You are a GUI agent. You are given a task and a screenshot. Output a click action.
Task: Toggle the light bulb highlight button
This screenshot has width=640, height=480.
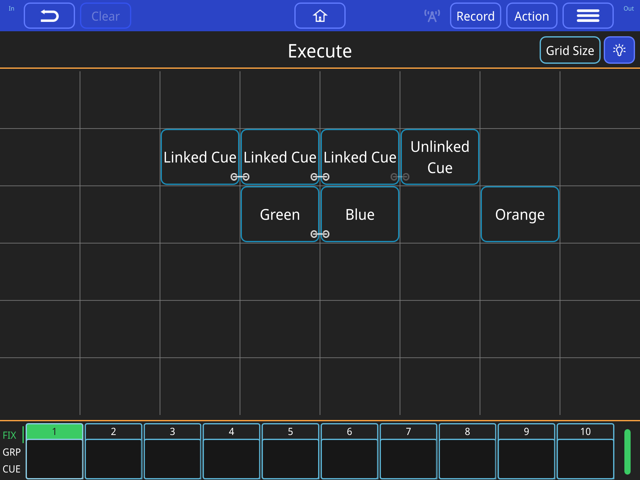click(619, 50)
